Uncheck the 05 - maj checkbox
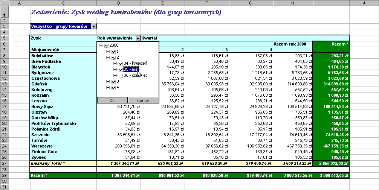The height and width of the screenshot is (190, 379). coord(121,70)
